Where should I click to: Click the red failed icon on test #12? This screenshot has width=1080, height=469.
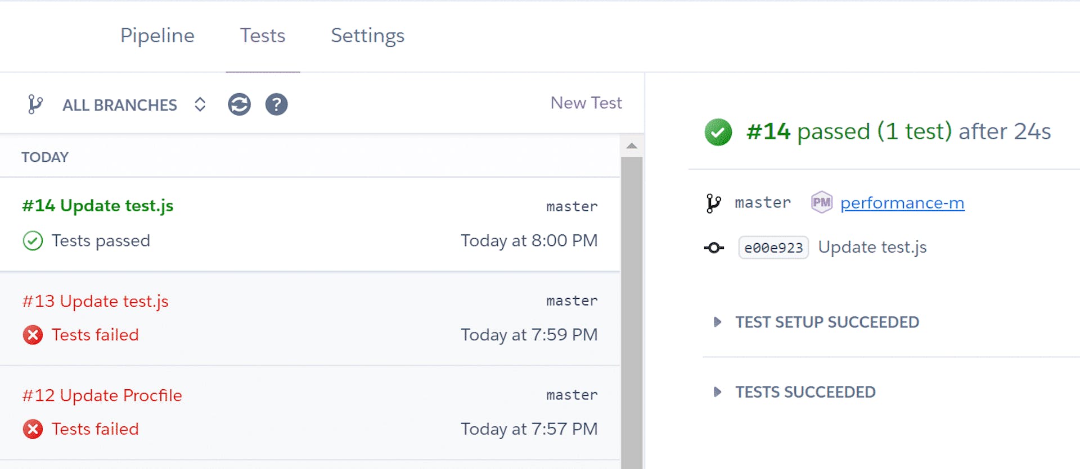tap(33, 429)
